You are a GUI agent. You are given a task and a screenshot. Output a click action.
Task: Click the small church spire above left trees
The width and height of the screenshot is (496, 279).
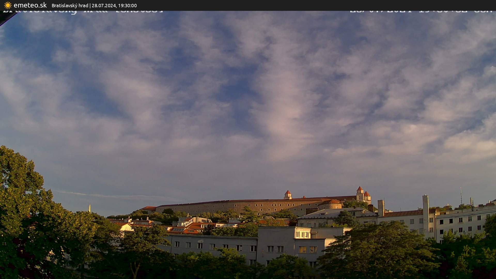[90, 208]
